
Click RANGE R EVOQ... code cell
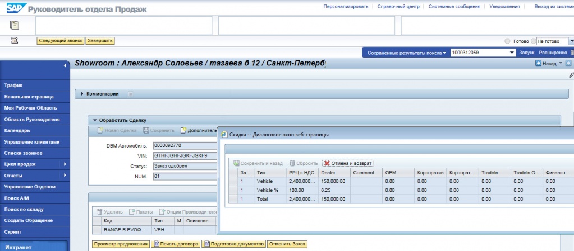127,230
